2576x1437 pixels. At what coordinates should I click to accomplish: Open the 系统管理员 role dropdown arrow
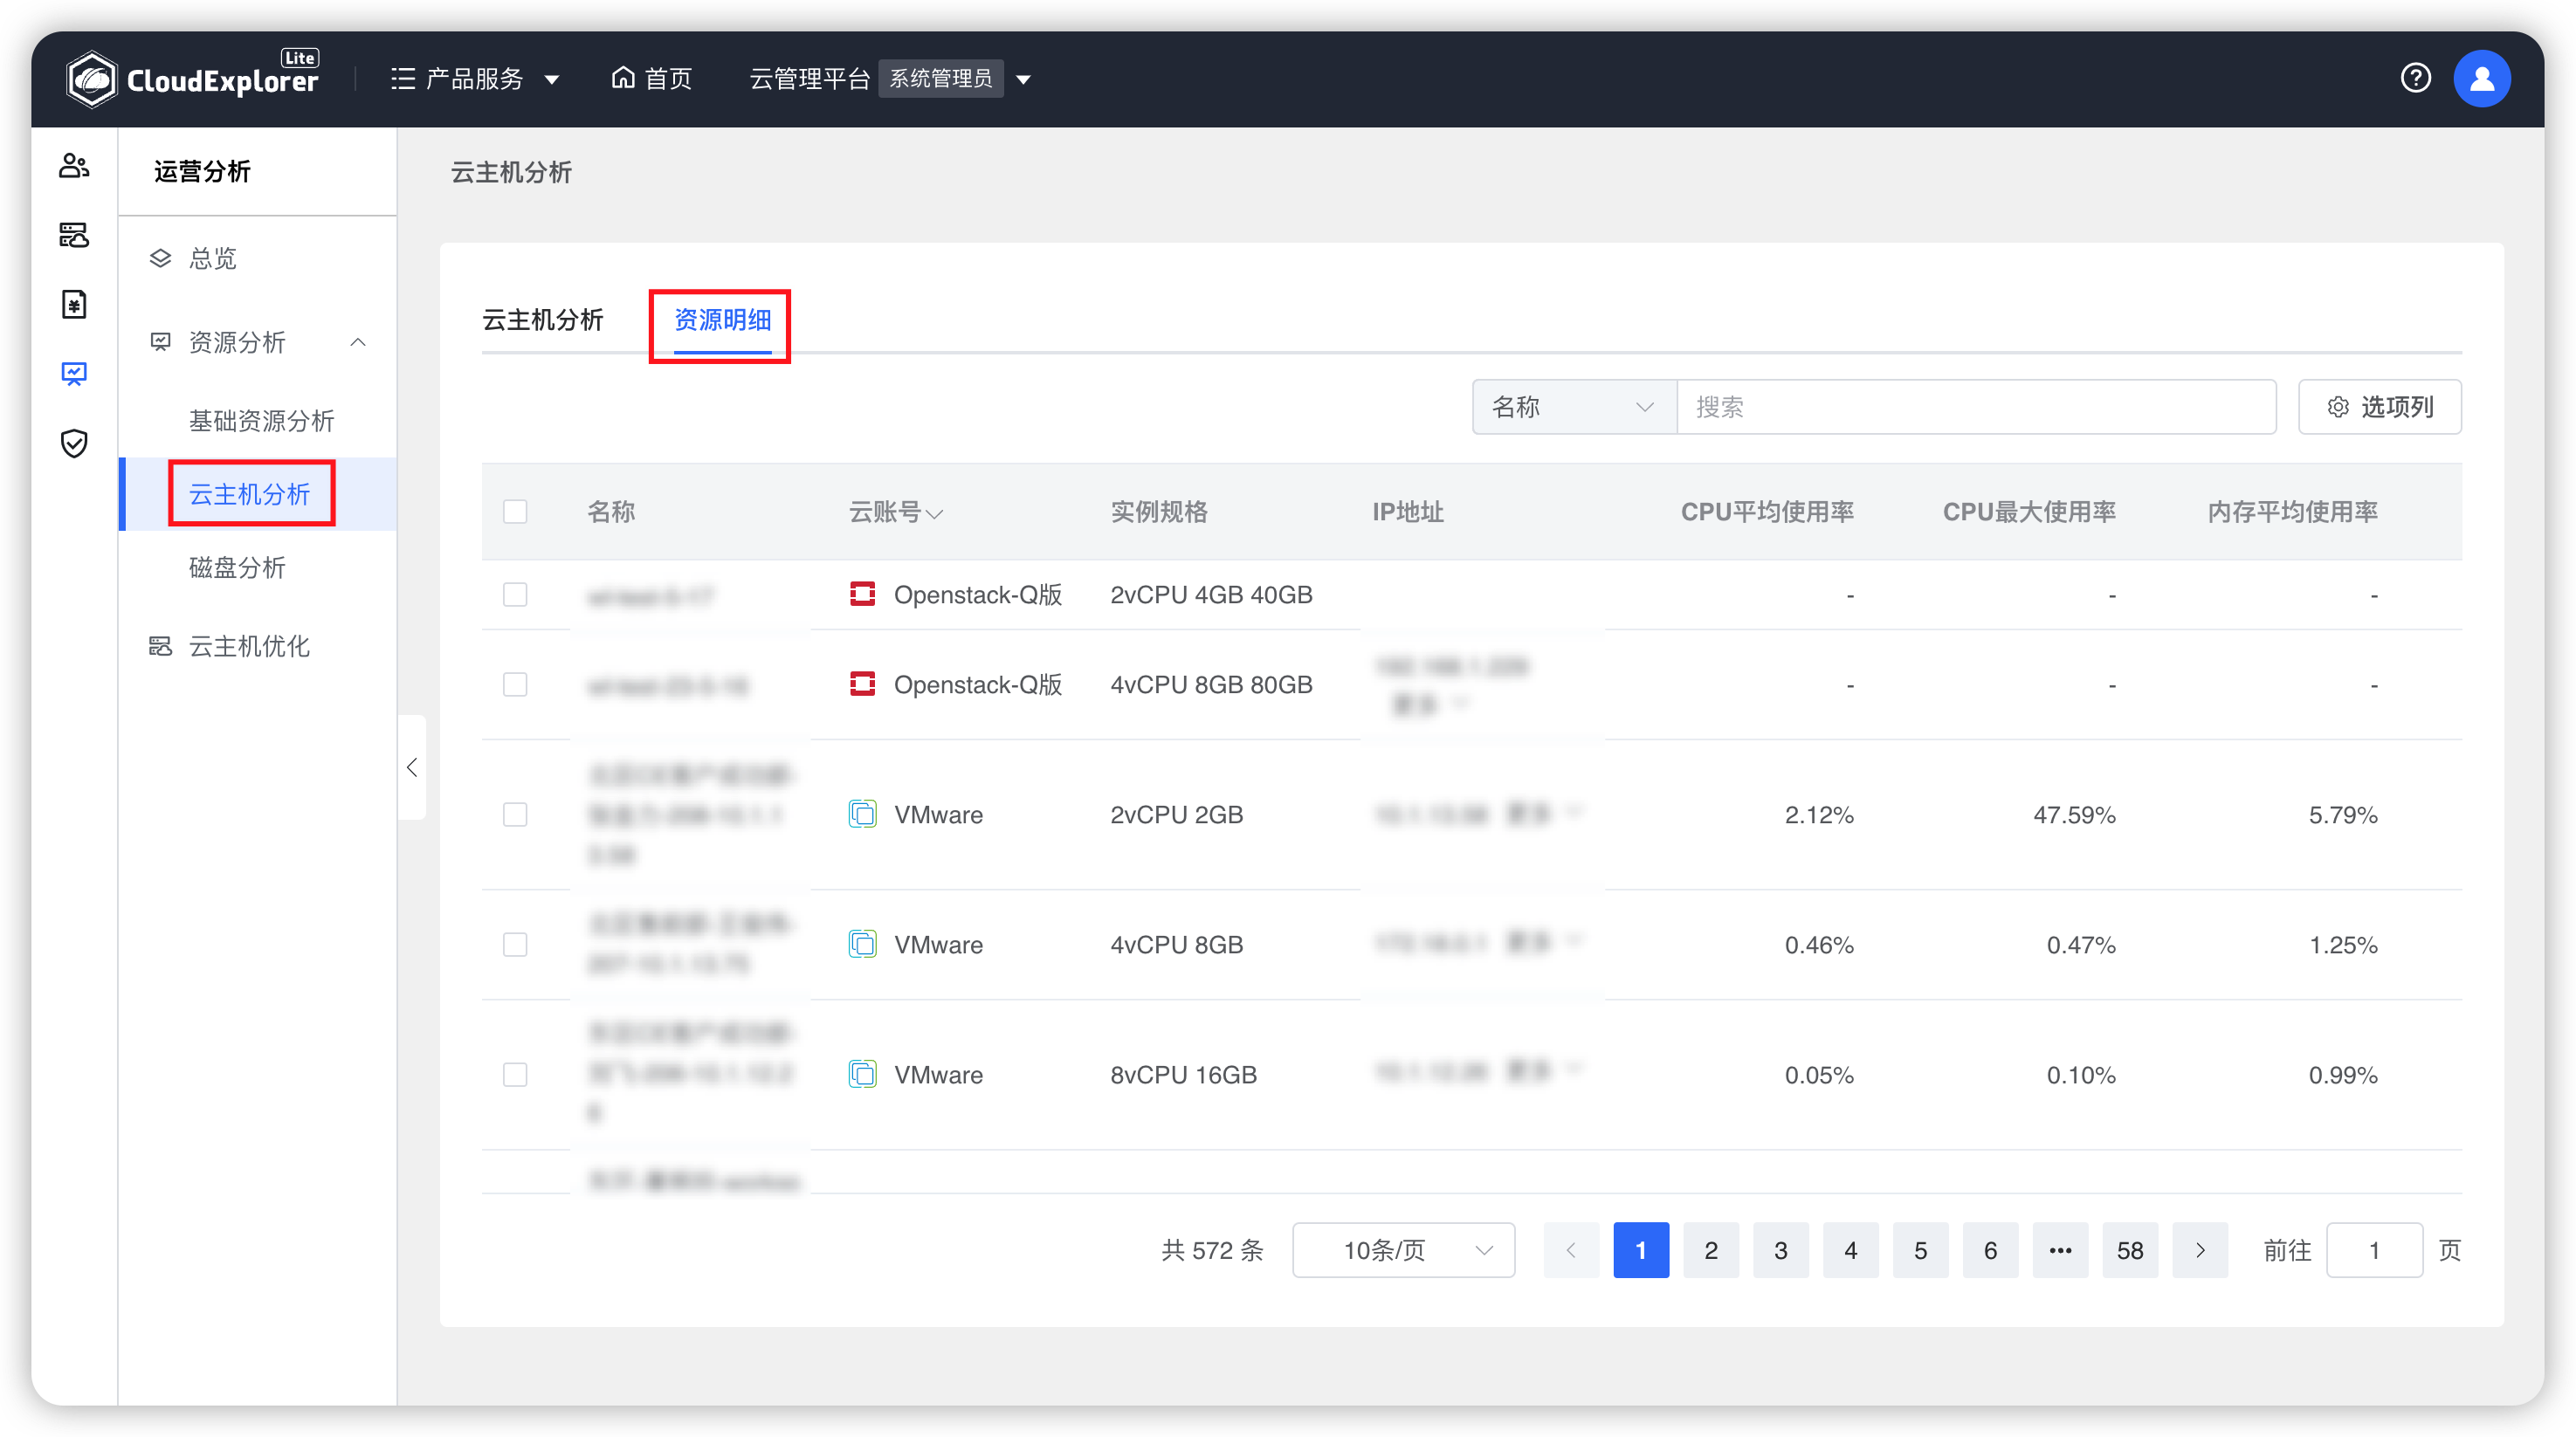coord(1023,79)
